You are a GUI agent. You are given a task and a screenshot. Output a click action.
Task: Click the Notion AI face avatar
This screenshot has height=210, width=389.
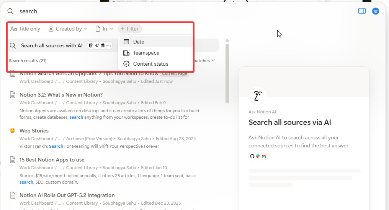(258, 96)
